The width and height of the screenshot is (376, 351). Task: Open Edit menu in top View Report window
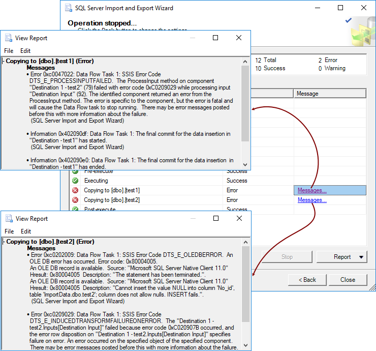[25, 51]
